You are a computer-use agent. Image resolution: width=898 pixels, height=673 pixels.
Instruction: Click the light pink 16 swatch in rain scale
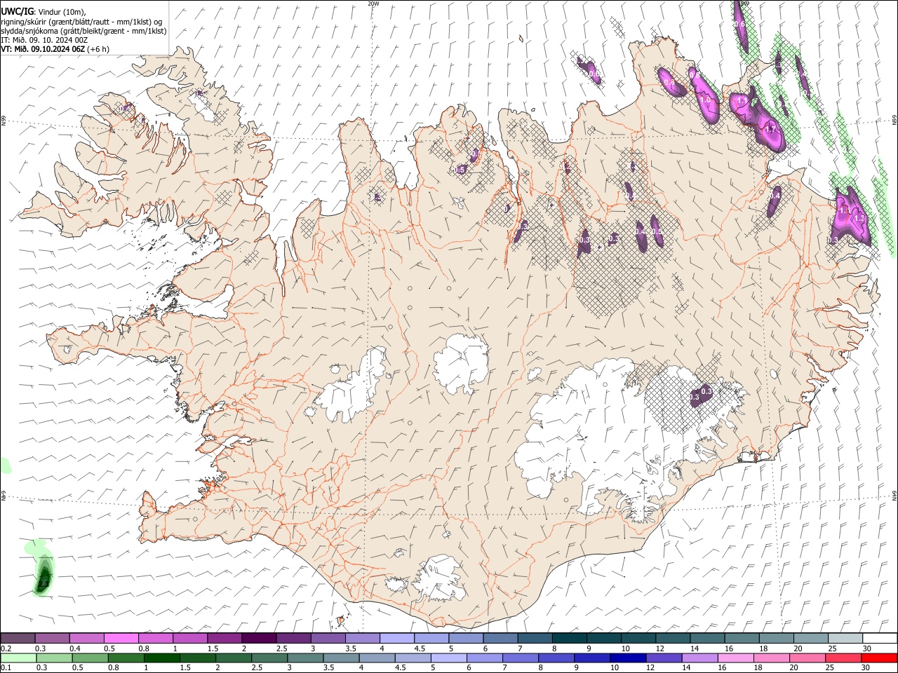tap(736, 658)
